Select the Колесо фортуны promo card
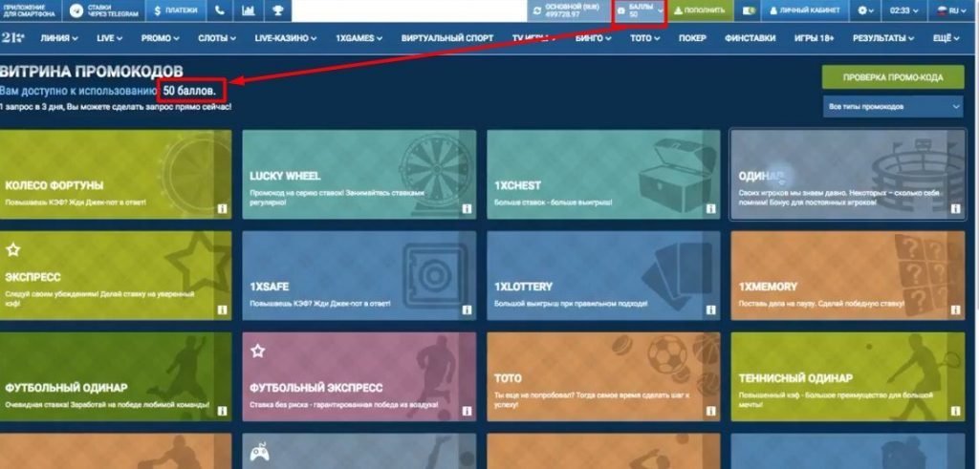979x469 pixels. [116, 174]
